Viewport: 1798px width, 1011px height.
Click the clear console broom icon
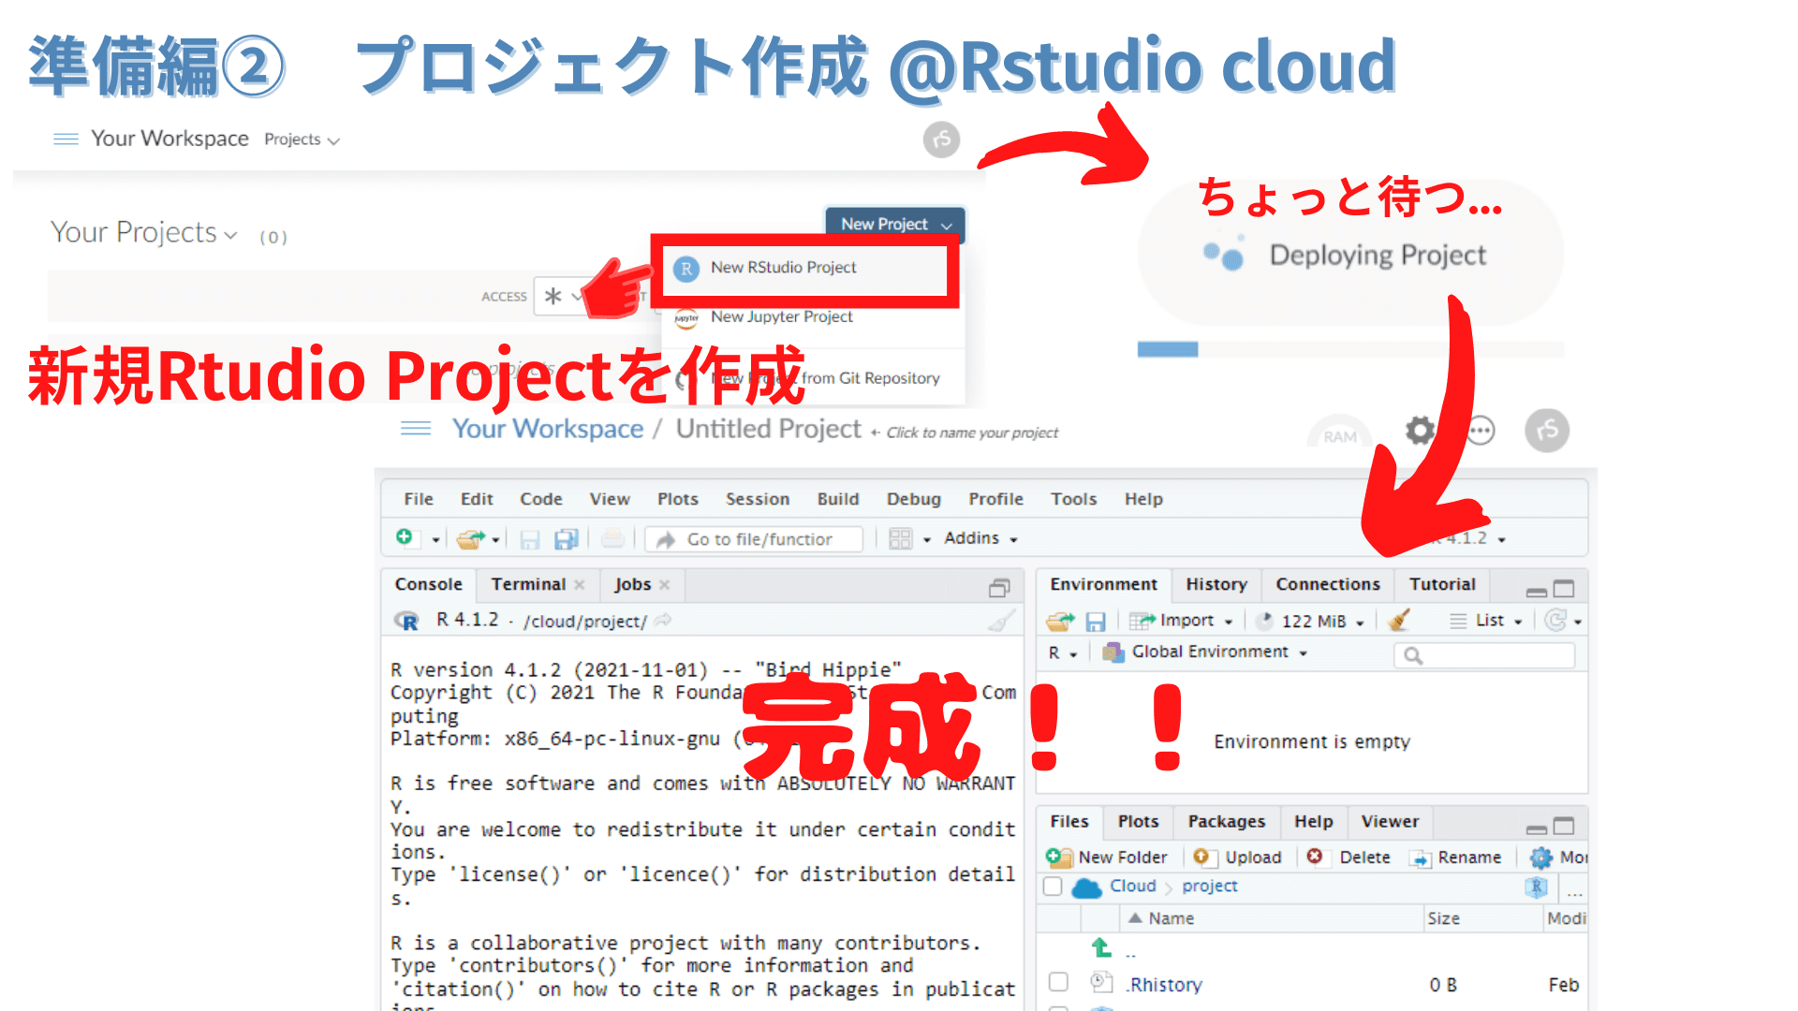[1001, 621]
